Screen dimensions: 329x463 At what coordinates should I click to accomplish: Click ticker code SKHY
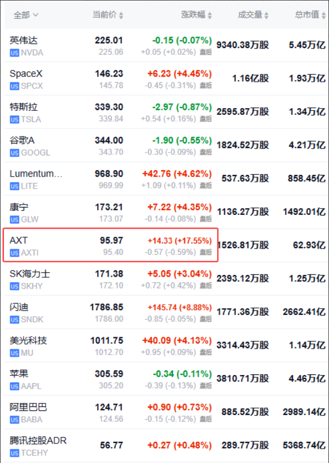[x=32, y=286]
